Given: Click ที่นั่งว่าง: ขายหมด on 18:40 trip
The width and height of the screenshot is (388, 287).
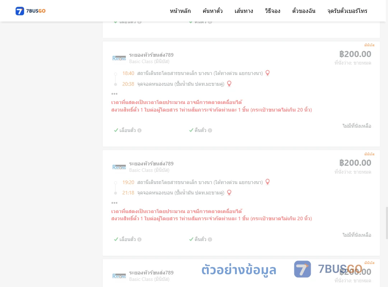Looking at the screenshot, I should 353,63.
